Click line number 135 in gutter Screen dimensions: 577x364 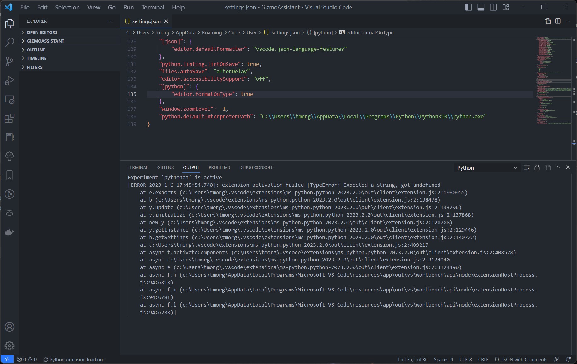click(132, 94)
